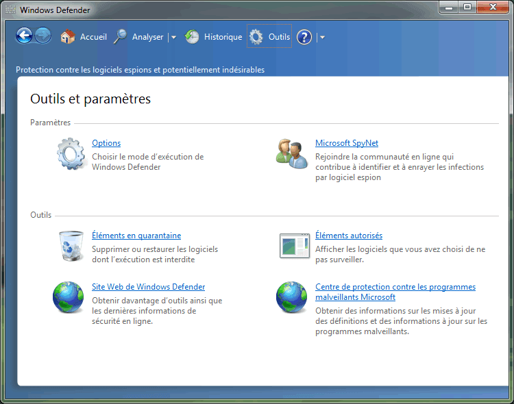Open the Historique toolbar label
The width and height of the screenshot is (514, 404).
click(x=223, y=37)
